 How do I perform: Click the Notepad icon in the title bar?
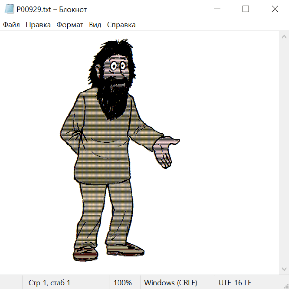(x=10, y=9)
